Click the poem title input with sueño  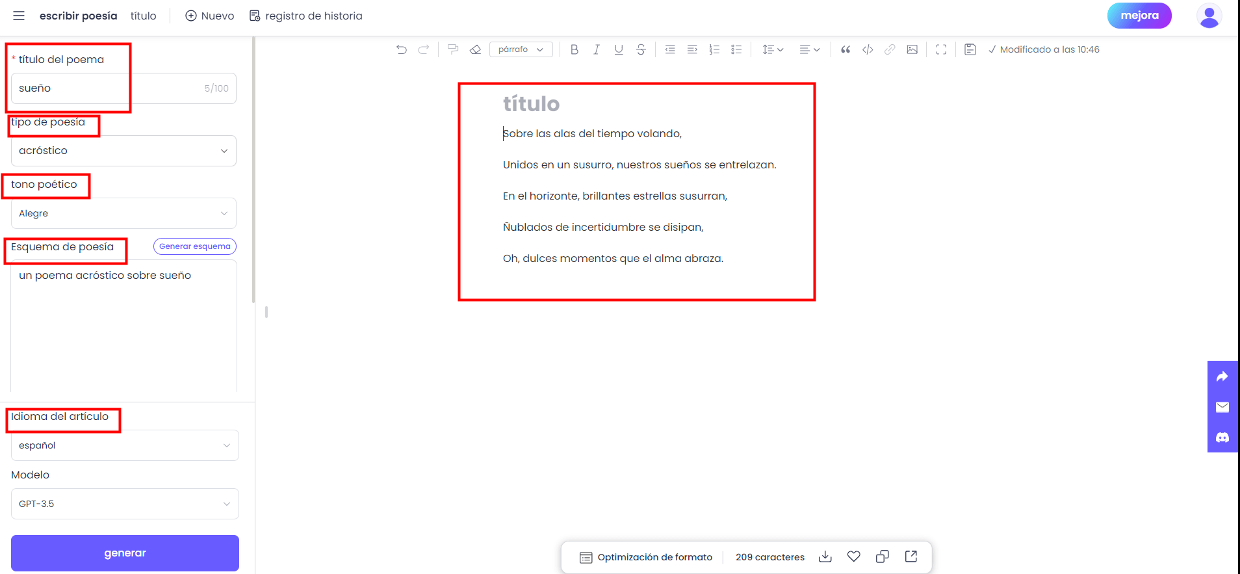[x=123, y=88]
